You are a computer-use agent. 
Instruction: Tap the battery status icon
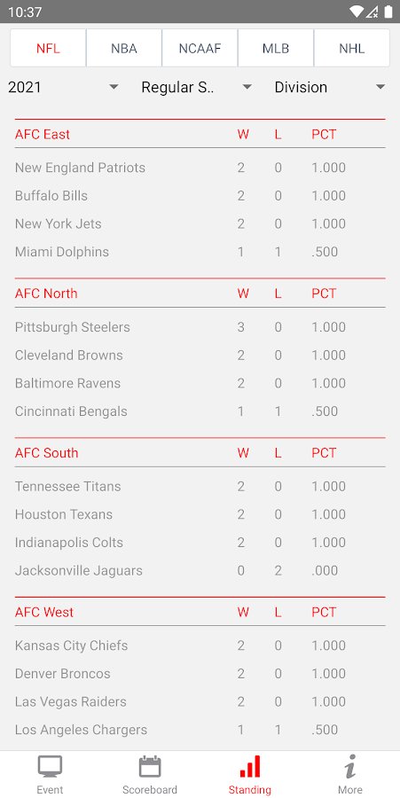[388, 12]
